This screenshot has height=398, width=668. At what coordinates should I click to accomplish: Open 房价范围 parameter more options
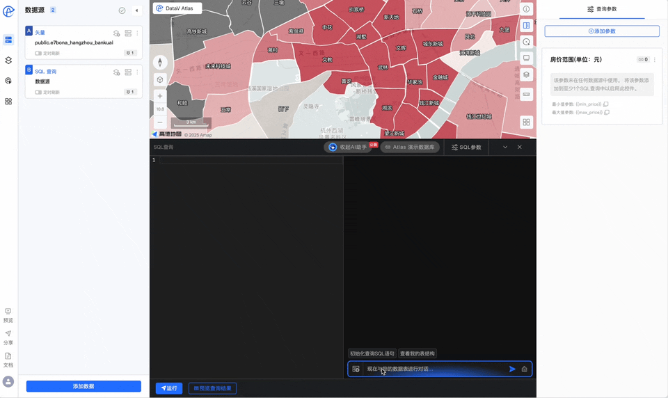(655, 60)
